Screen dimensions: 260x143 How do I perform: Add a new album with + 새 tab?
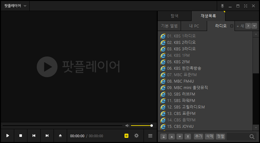(x=240, y=26)
